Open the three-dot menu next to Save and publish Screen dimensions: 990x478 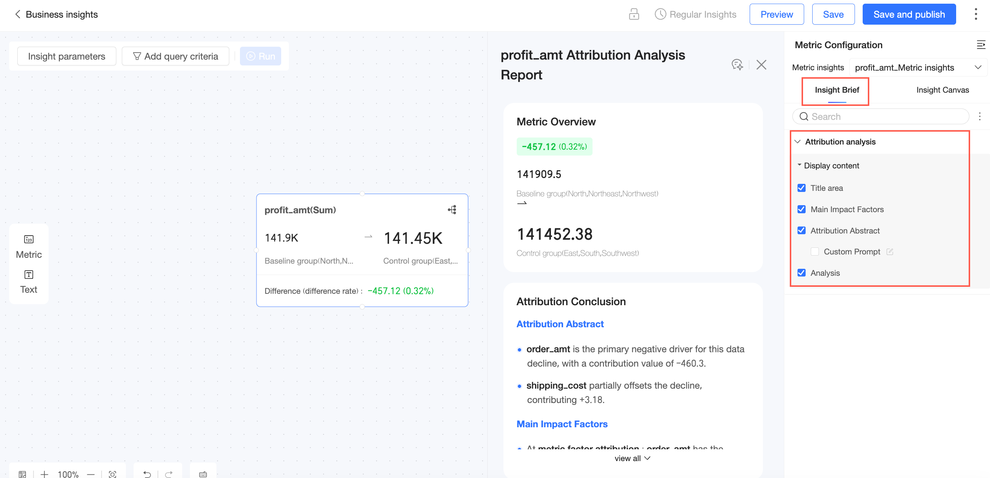pyautogui.click(x=975, y=14)
